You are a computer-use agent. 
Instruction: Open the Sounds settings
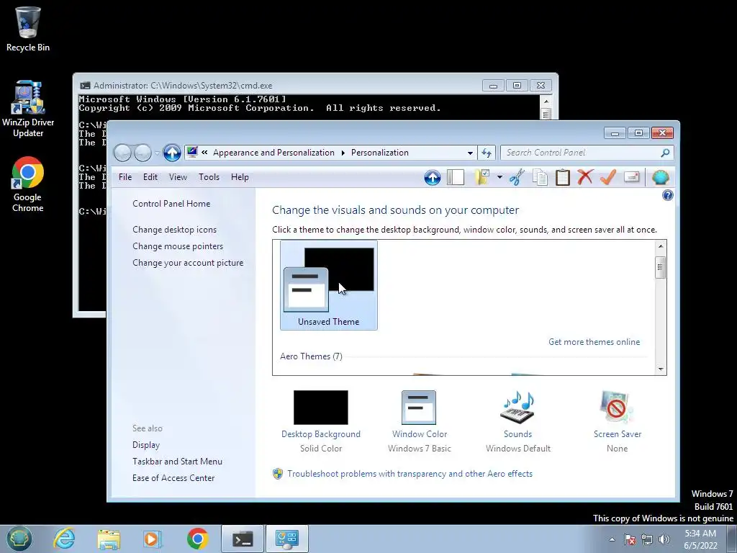coord(518,421)
